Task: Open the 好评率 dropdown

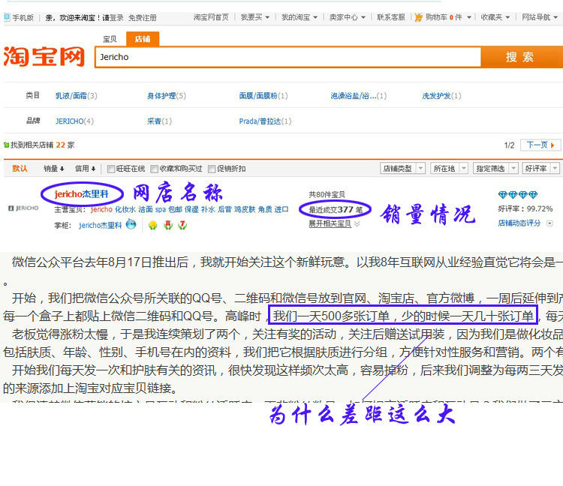Action: point(540,168)
